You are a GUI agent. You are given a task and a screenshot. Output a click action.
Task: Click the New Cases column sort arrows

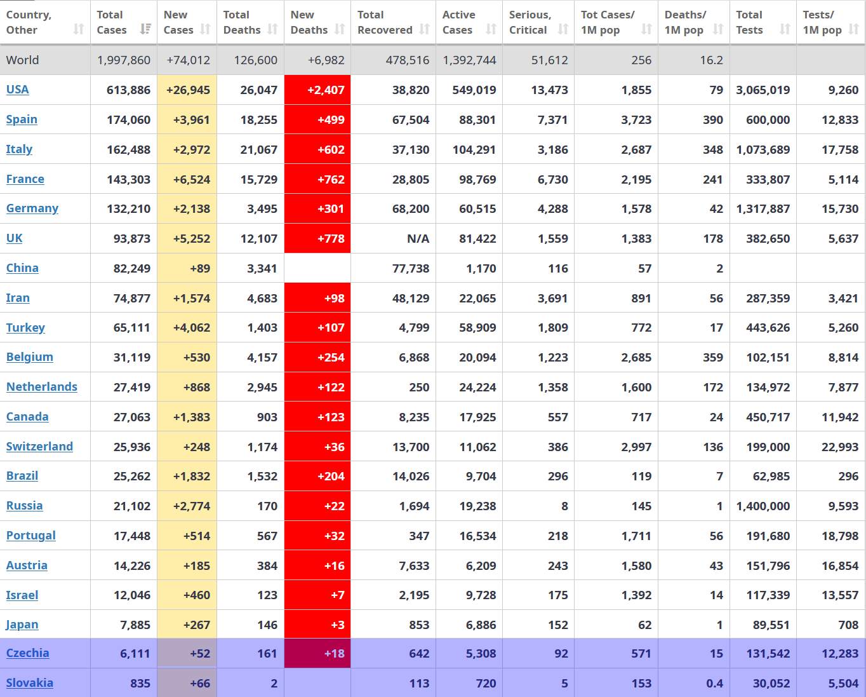point(205,29)
